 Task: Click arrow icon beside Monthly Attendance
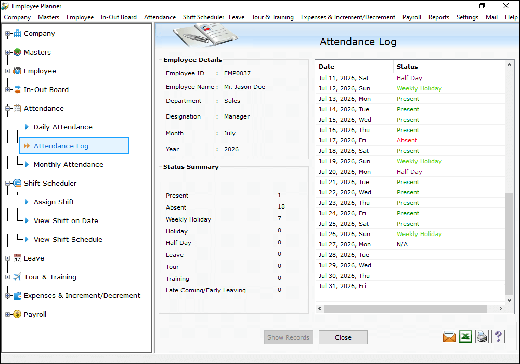tap(27, 164)
